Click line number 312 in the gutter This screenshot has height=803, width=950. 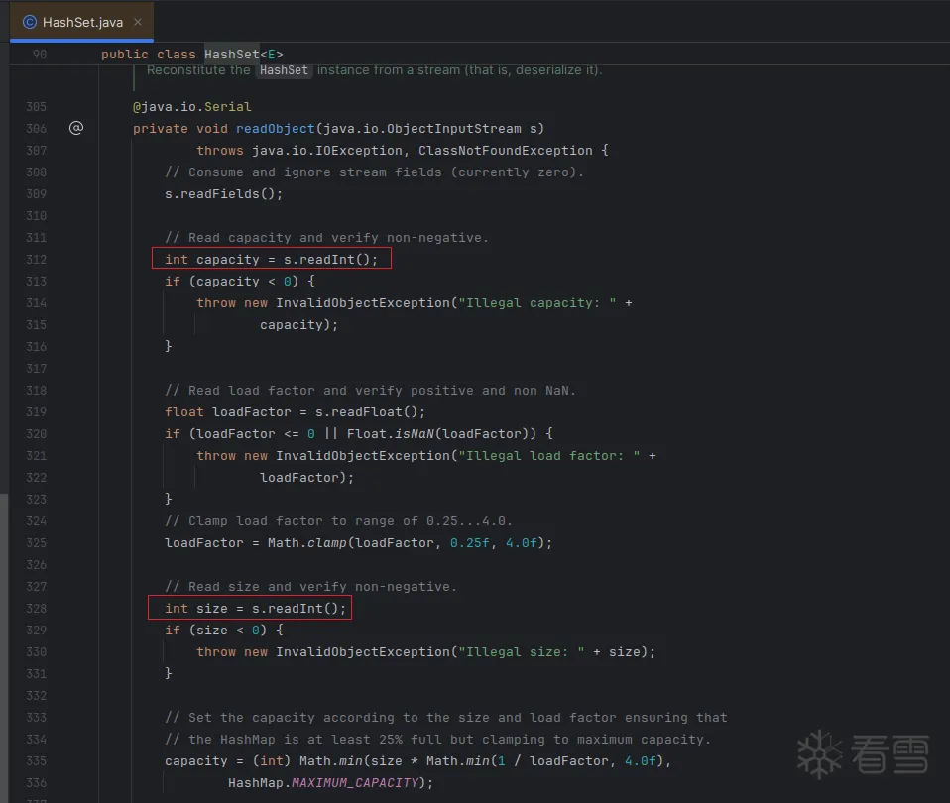coord(36,259)
